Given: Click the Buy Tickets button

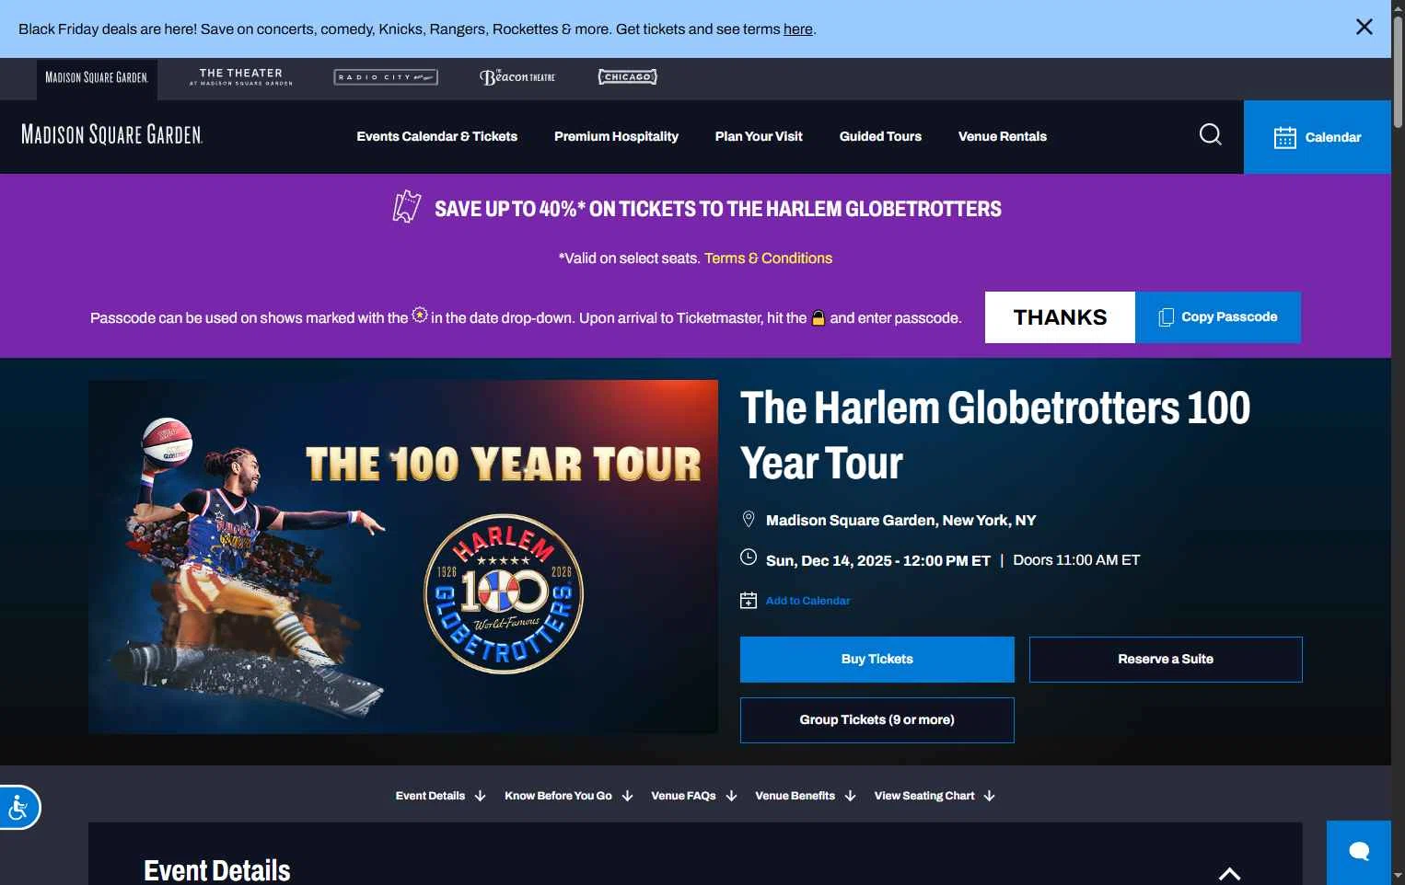Looking at the screenshot, I should [x=877, y=660].
